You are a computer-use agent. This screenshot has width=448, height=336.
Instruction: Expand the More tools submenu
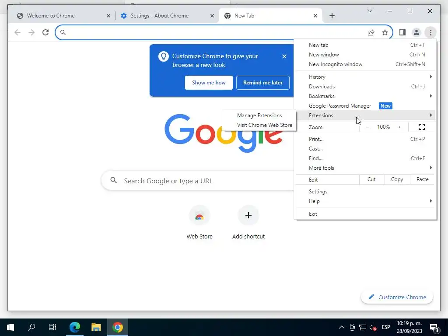365,168
